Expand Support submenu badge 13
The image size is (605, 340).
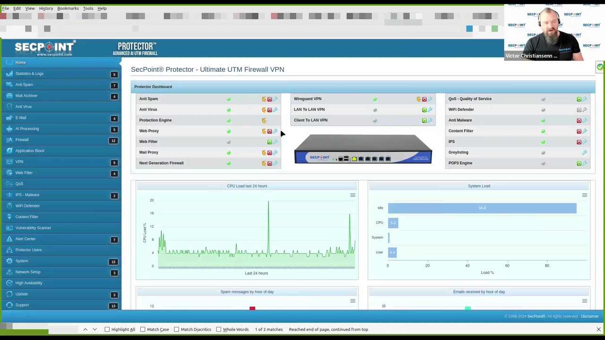(113, 306)
